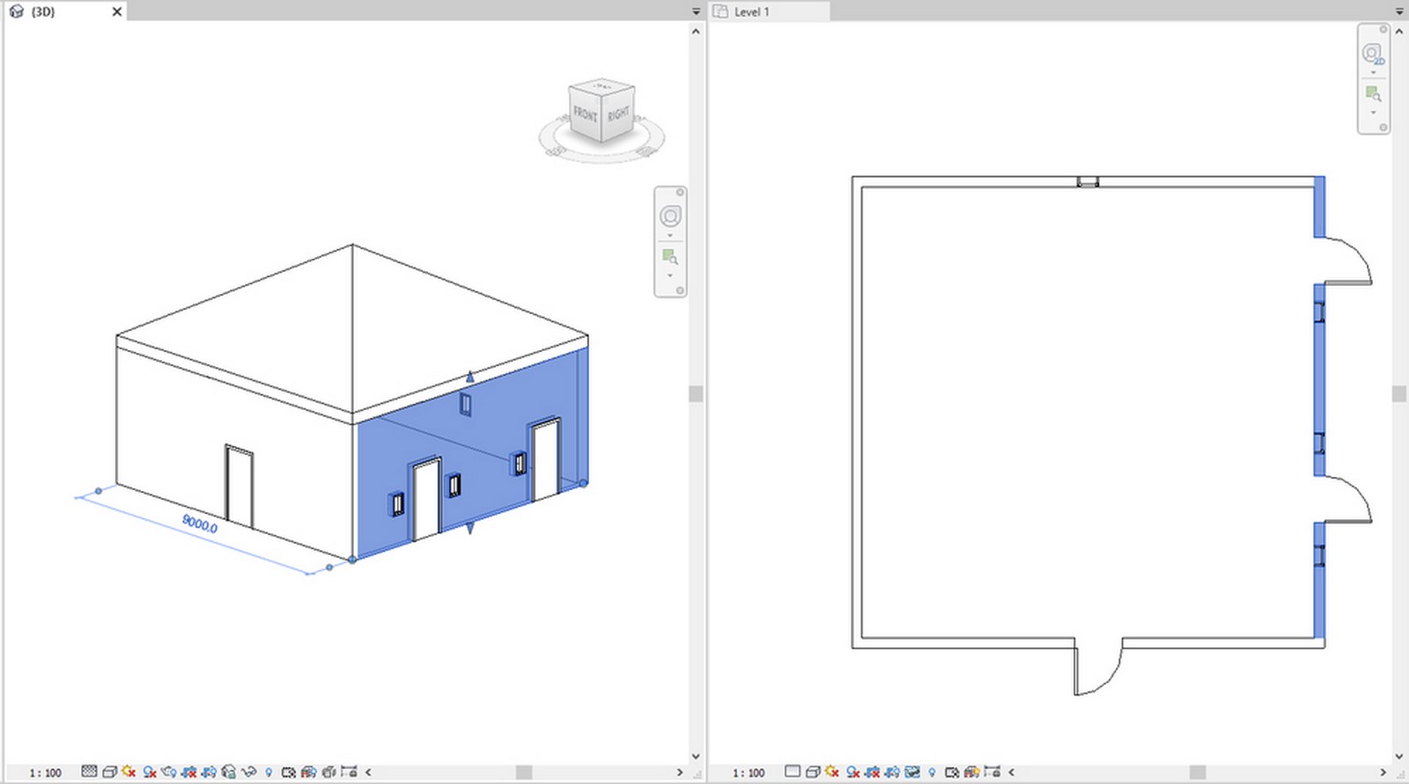
Task: Show analytical model icon in Level 1 bar
Action: [972, 772]
